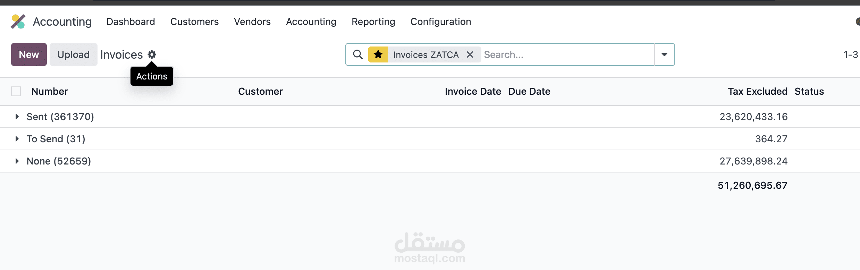
Task: Expand the To Send (31) group
Action: click(17, 139)
